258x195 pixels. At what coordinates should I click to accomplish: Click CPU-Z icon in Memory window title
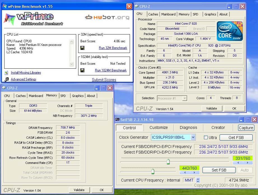coord(4,88)
